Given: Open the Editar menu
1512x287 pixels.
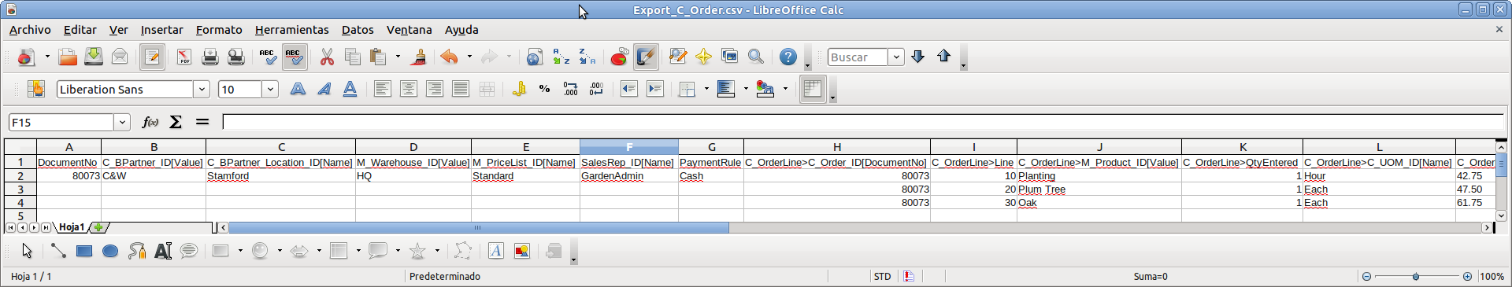Looking at the screenshot, I should 80,30.
